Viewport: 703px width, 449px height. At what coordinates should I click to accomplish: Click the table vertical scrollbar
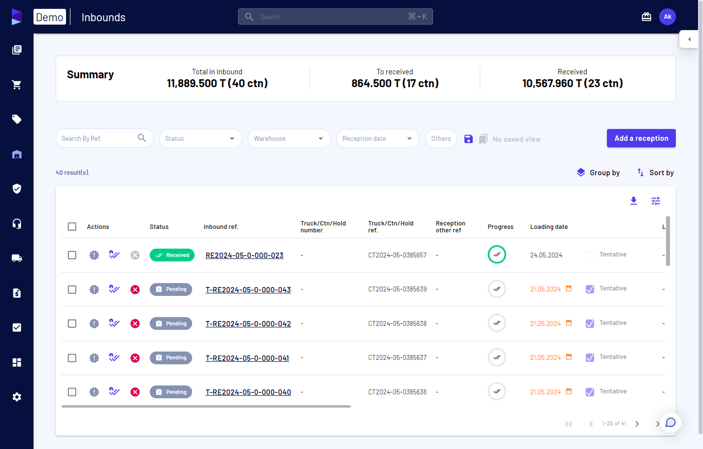(668, 241)
